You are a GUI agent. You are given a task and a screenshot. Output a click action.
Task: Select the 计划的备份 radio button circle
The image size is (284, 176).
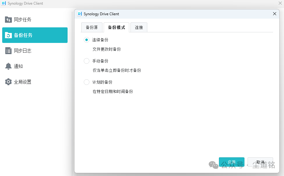pos(87,82)
